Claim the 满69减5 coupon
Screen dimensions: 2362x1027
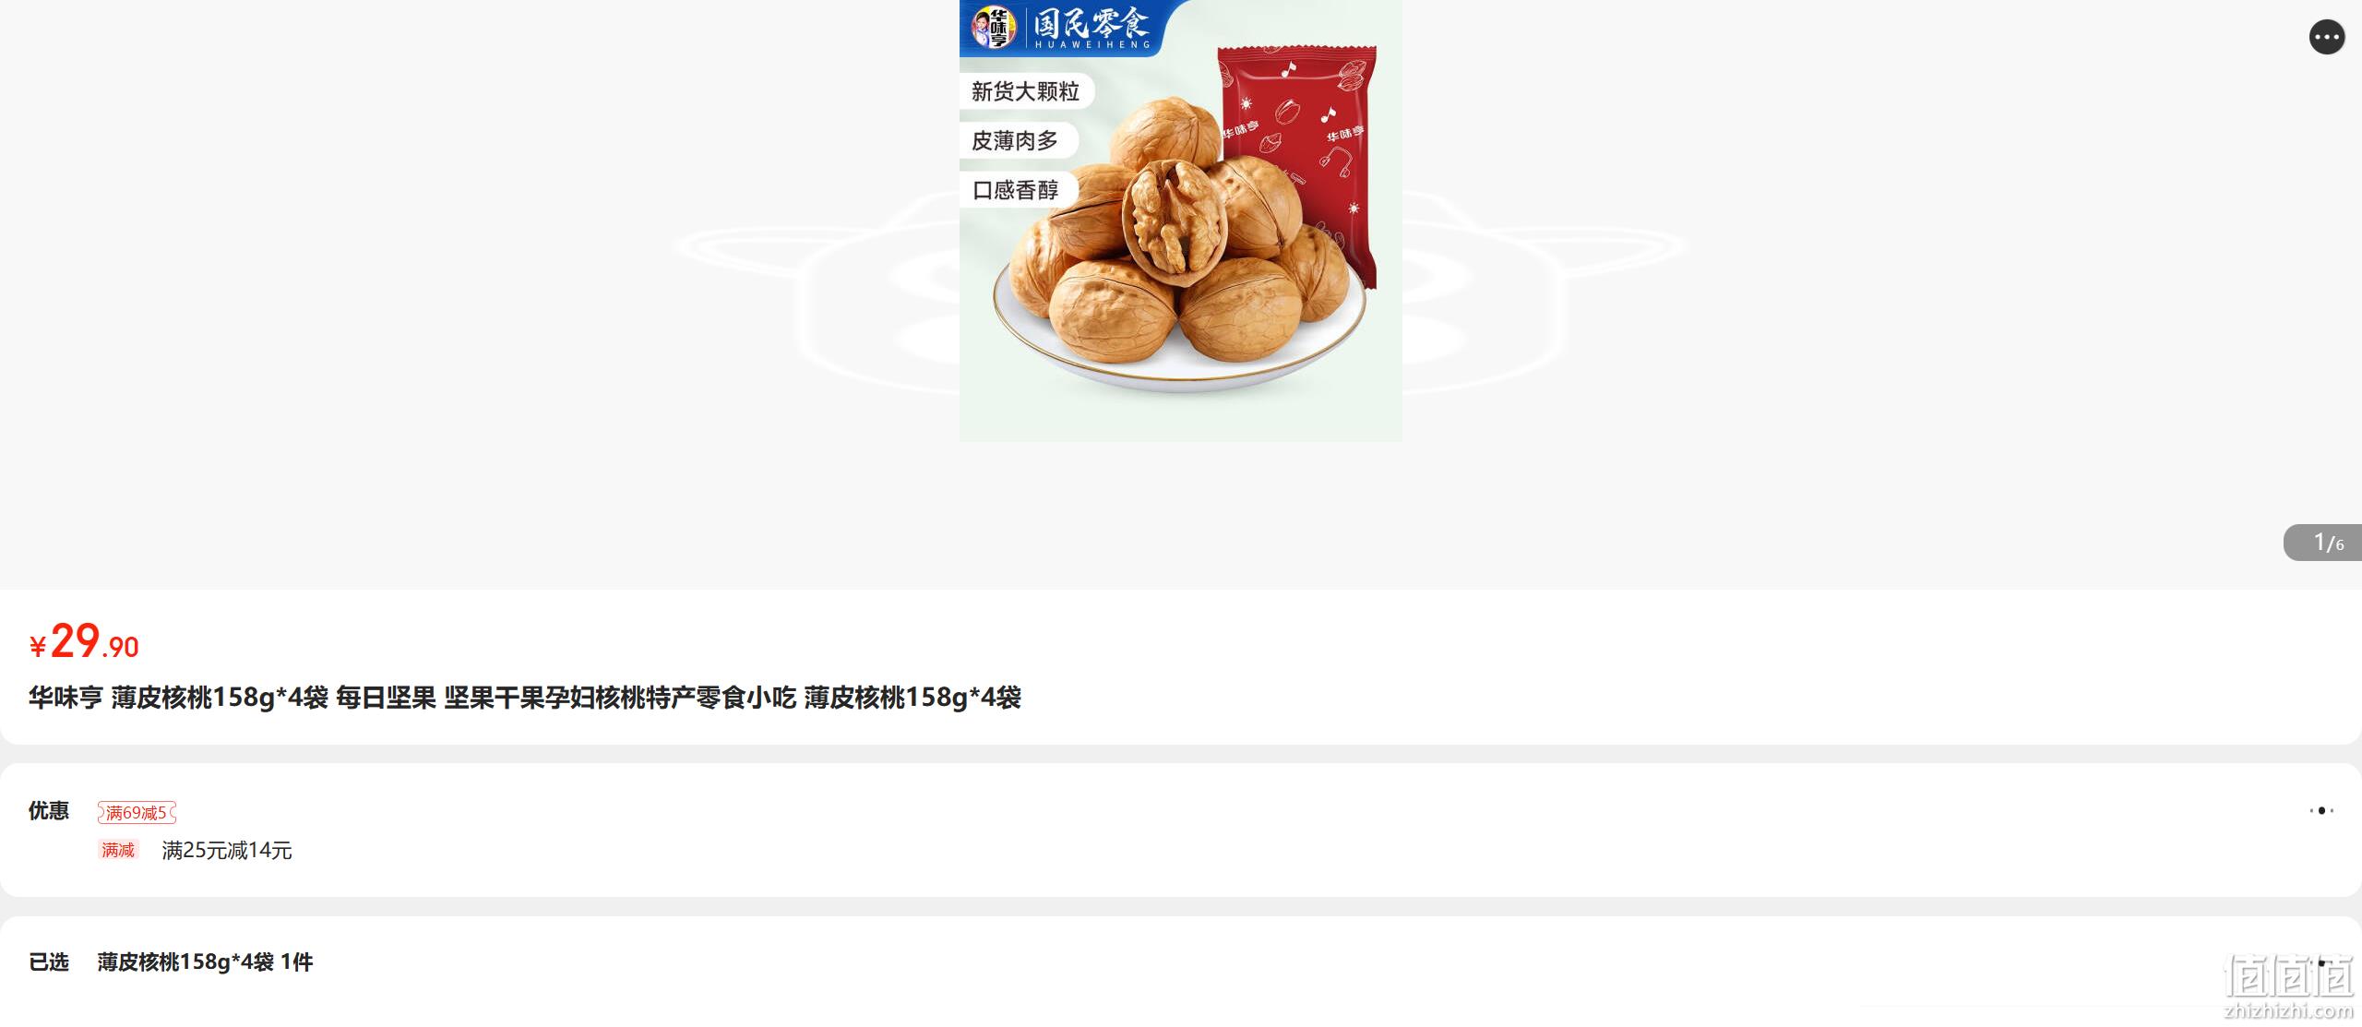[x=137, y=812]
